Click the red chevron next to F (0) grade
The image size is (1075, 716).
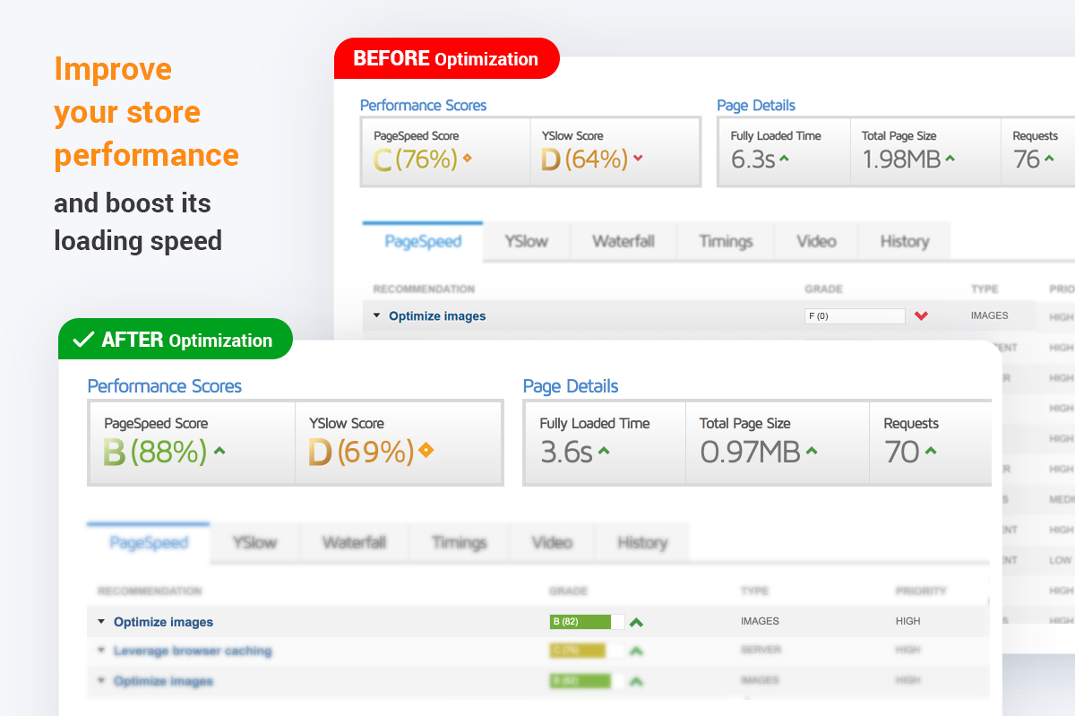pos(921,315)
